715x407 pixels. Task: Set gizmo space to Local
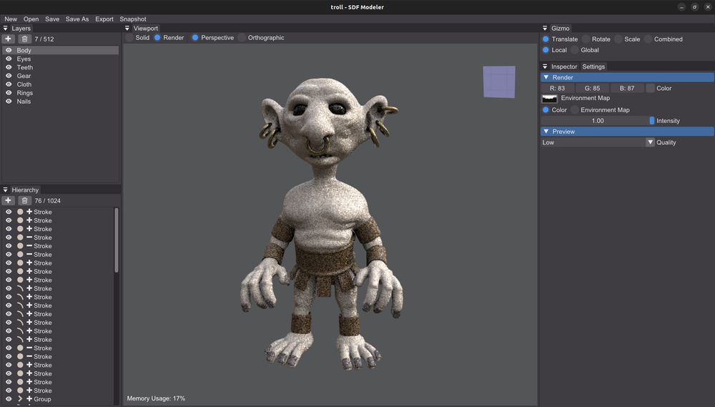coord(546,50)
